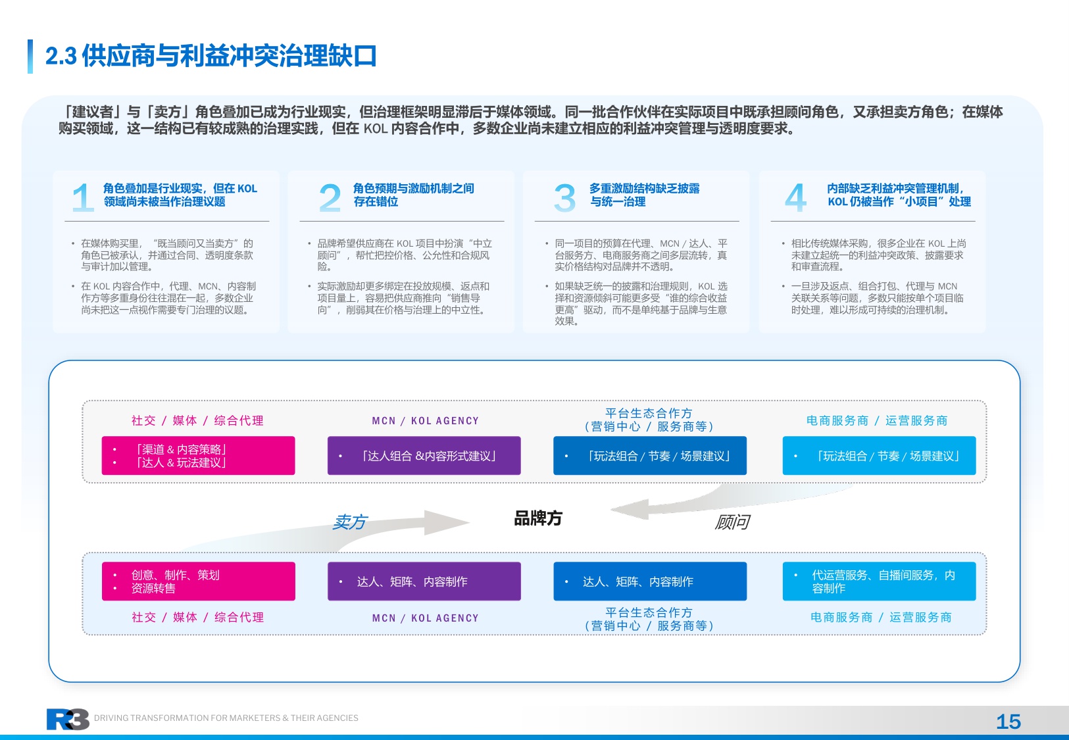The image size is (1069, 740).
Task: Click the pink 创意、制作、策划 box
Action: (x=199, y=581)
